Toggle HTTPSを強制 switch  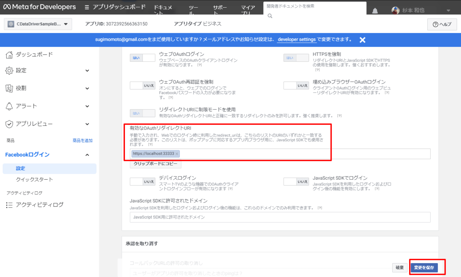pos(296,58)
